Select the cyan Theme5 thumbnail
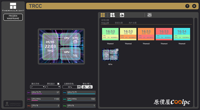 tap(182, 34)
